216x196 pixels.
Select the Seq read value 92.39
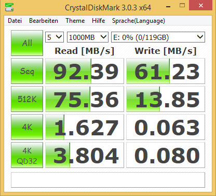(85, 71)
